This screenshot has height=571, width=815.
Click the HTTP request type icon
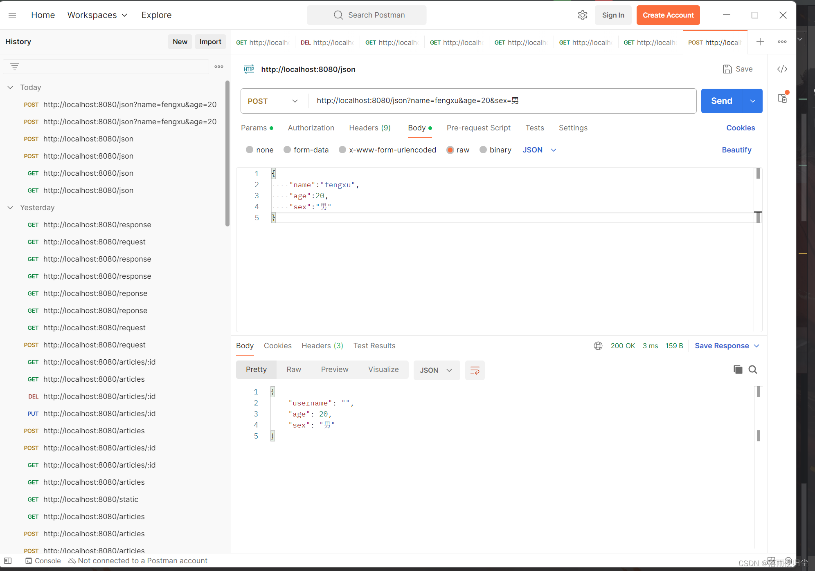[249, 69]
